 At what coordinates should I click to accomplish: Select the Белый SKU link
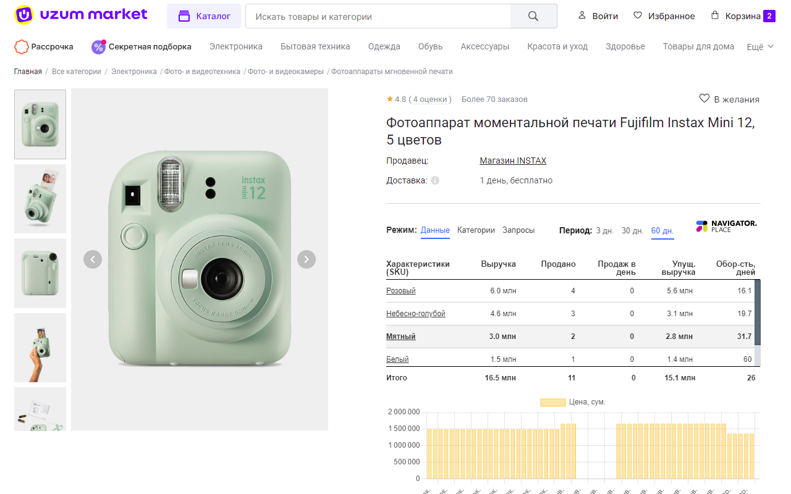point(397,359)
